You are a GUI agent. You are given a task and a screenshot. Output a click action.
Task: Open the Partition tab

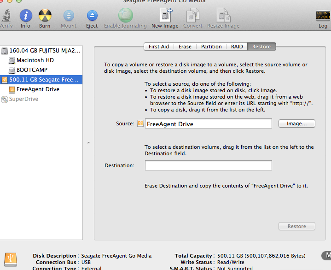[211, 47]
